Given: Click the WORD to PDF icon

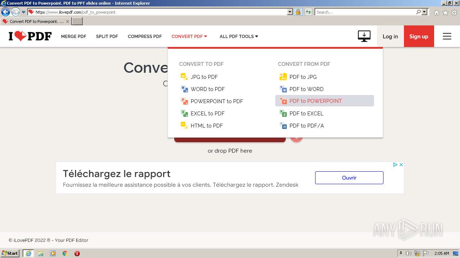Looking at the screenshot, I should click(x=184, y=89).
